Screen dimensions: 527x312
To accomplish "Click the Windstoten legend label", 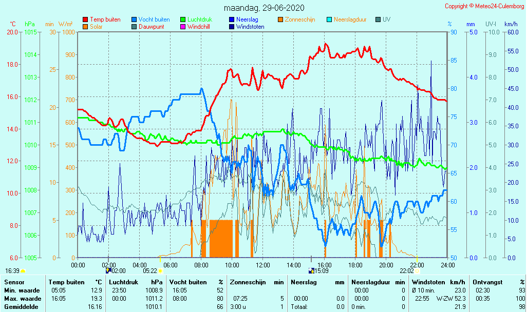I will point(250,27).
